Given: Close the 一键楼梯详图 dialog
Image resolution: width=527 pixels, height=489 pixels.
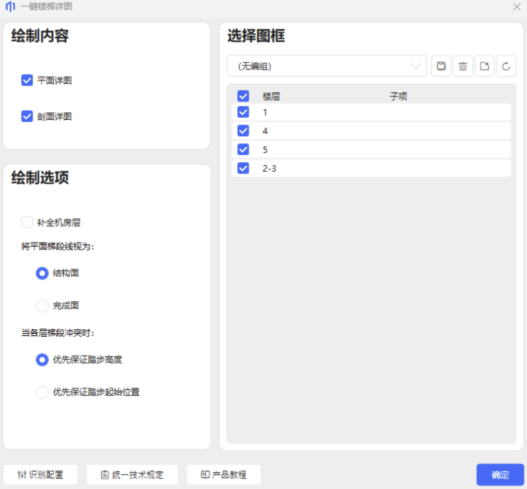Looking at the screenshot, I should tap(517, 7).
